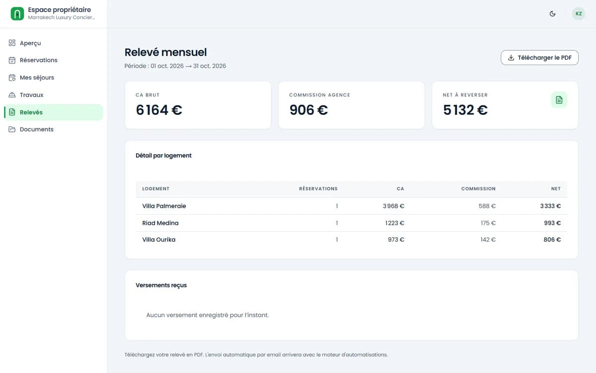Screen dimensions: 596x373
Task: Click the CA brut value 6 164 €
Action: point(159,110)
